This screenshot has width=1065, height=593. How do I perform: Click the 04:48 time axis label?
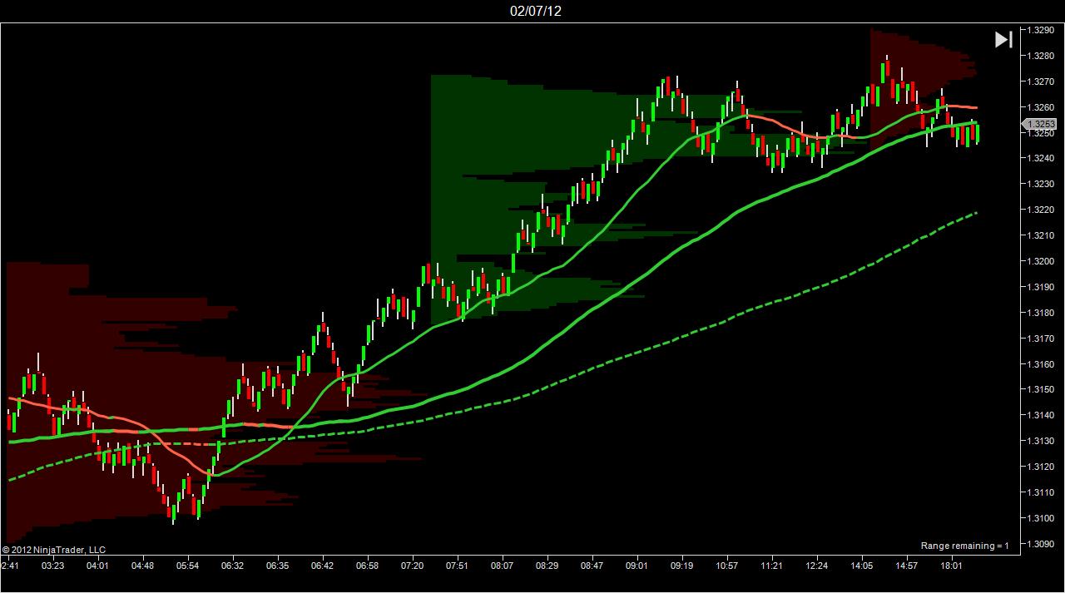click(x=142, y=566)
